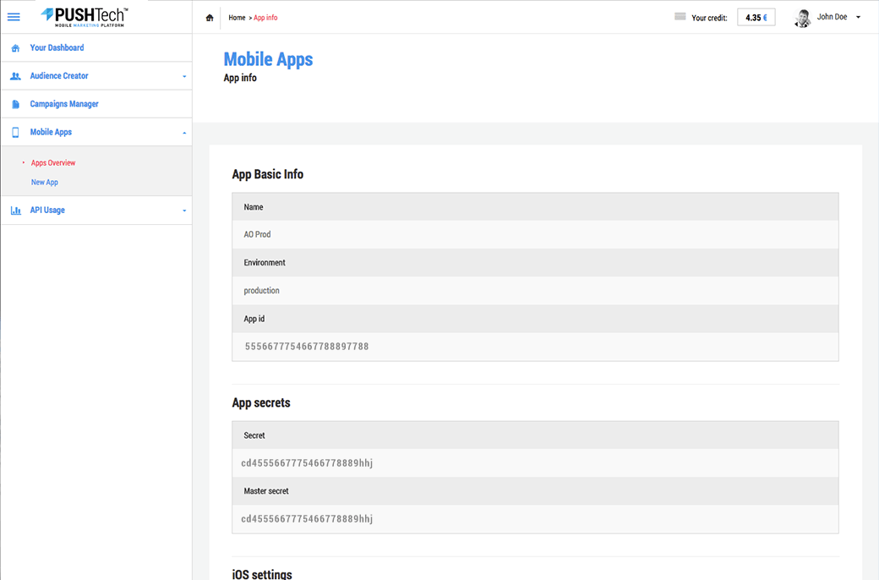Expand the Audience Creator arrow

184,76
